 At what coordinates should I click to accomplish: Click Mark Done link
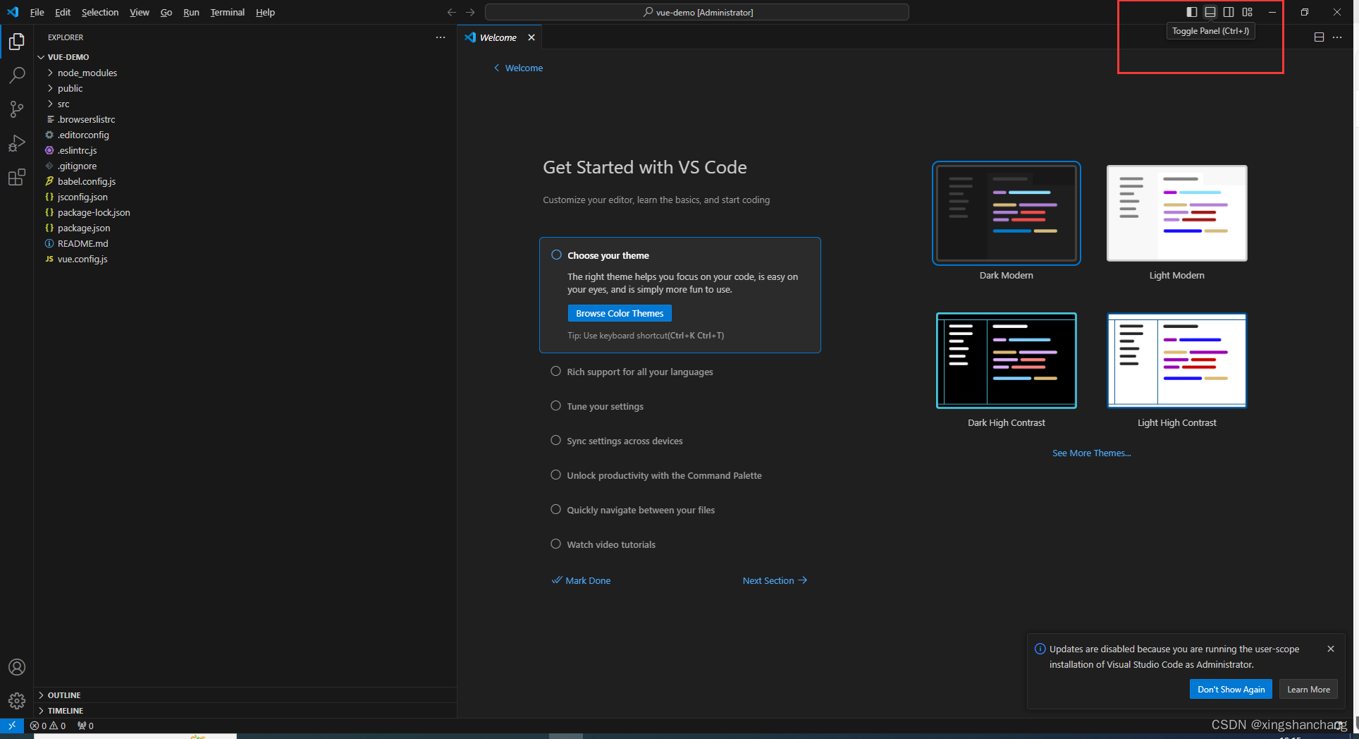[582, 580]
